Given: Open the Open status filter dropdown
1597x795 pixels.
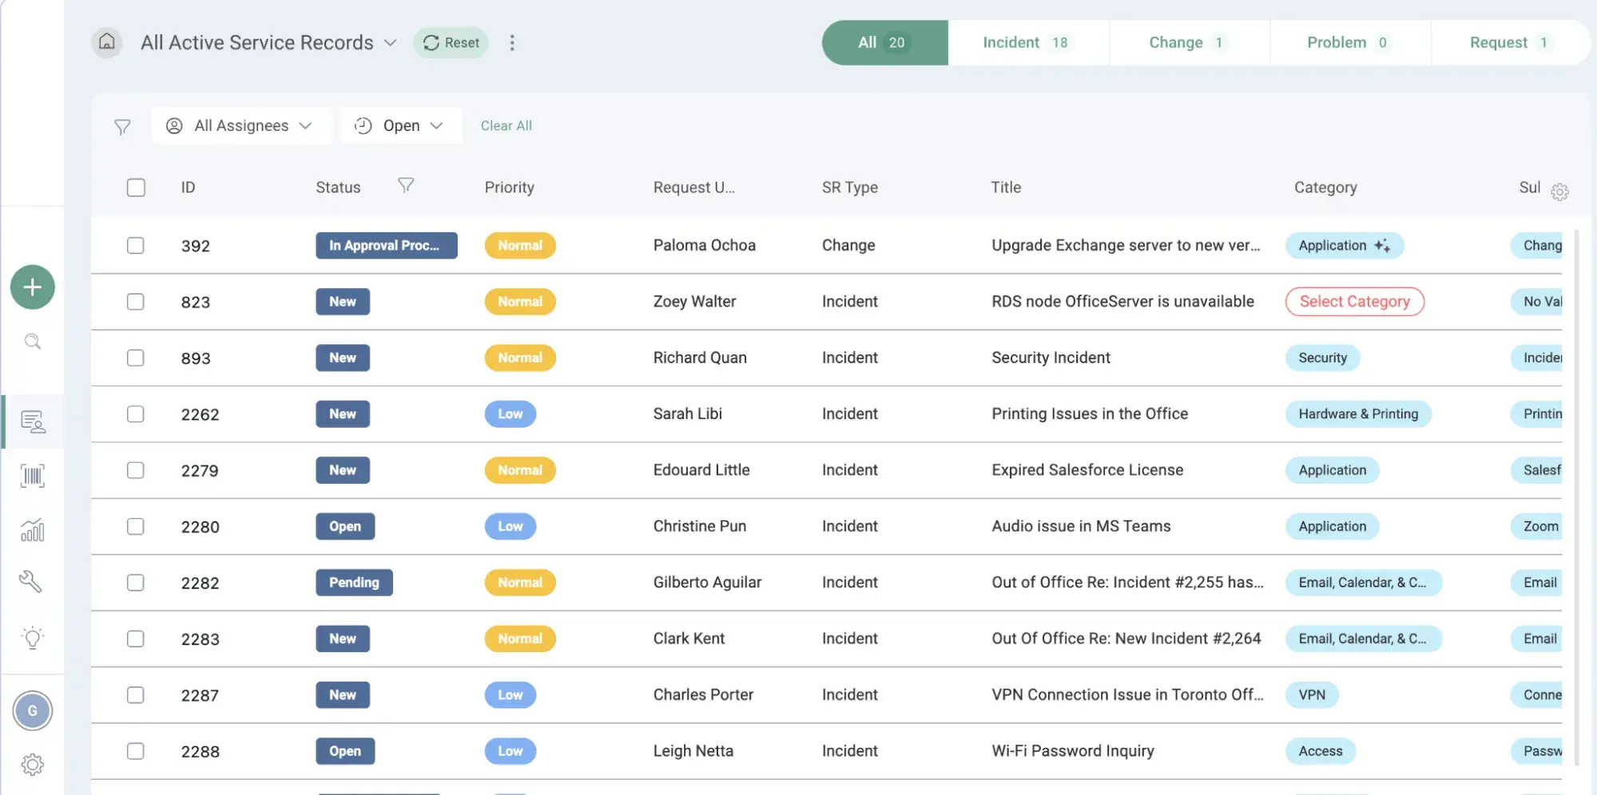Looking at the screenshot, I should click(x=400, y=126).
